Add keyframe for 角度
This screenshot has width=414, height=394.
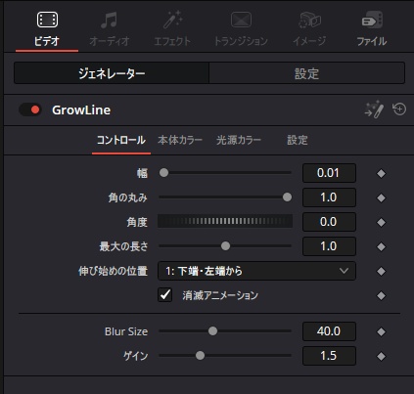pos(381,222)
